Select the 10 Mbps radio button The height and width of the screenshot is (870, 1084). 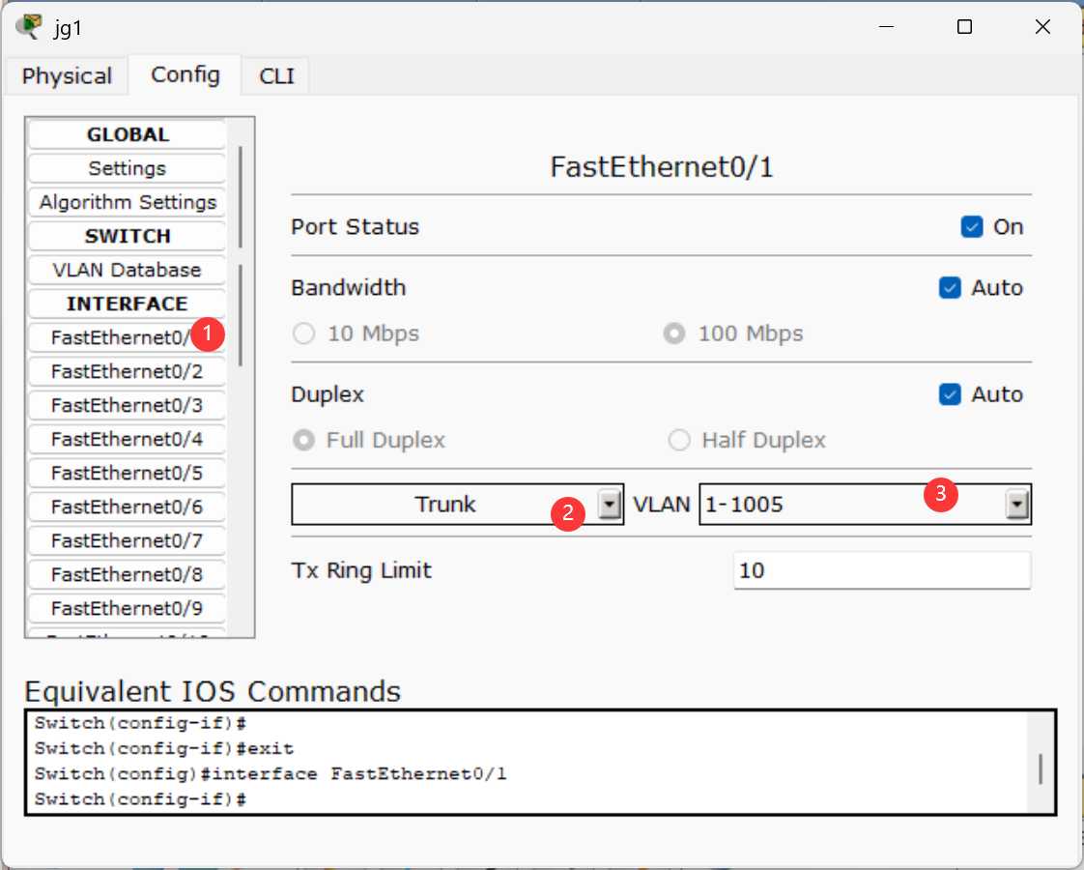[x=303, y=333]
